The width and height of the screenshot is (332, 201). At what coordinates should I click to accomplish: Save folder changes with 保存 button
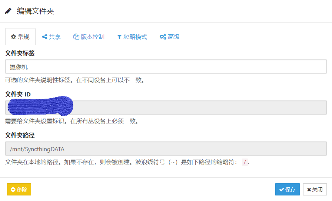(x=287, y=190)
